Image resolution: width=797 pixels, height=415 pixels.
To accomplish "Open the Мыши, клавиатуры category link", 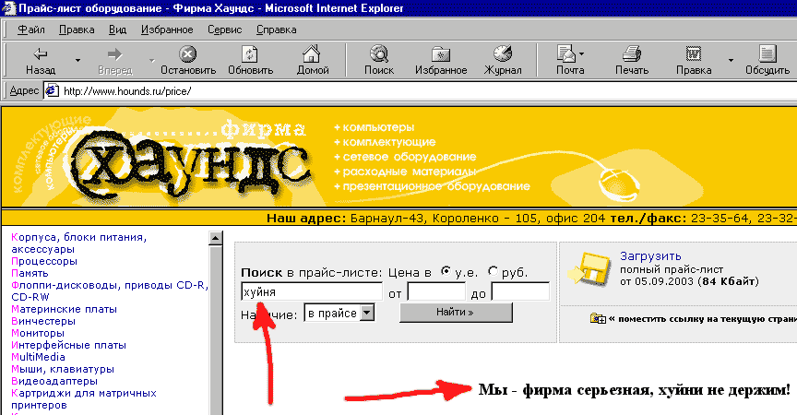I will (63, 369).
